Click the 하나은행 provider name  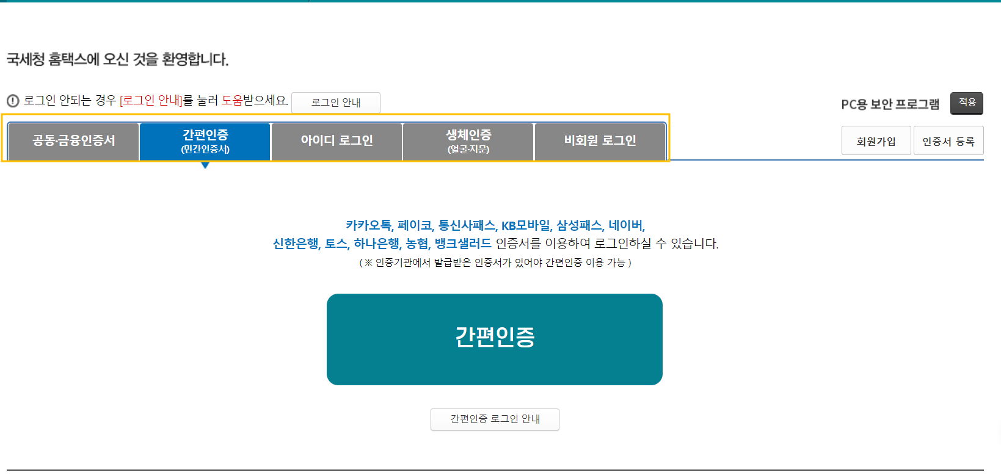point(377,244)
